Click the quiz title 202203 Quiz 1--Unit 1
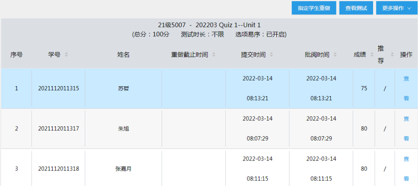This screenshot has height=186, width=418. coord(228,25)
